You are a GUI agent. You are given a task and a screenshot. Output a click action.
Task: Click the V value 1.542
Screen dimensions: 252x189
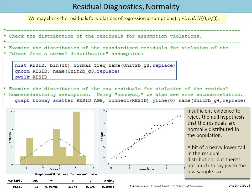(x=73, y=187)
